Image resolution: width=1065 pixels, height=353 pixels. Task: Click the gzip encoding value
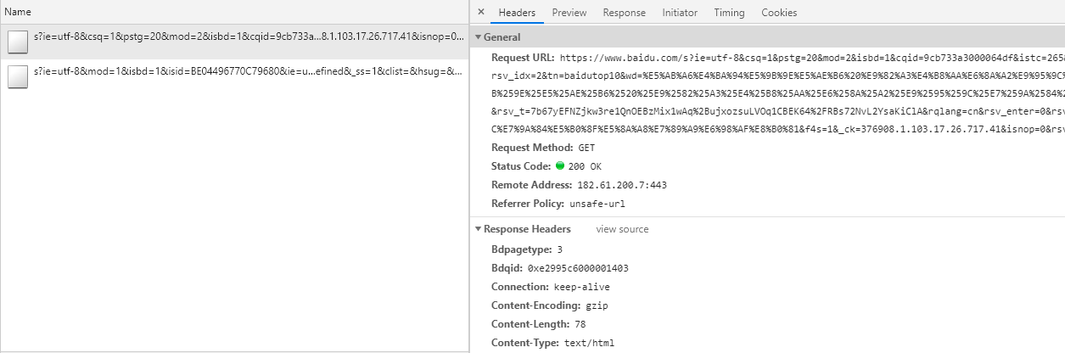pyautogui.click(x=597, y=305)
